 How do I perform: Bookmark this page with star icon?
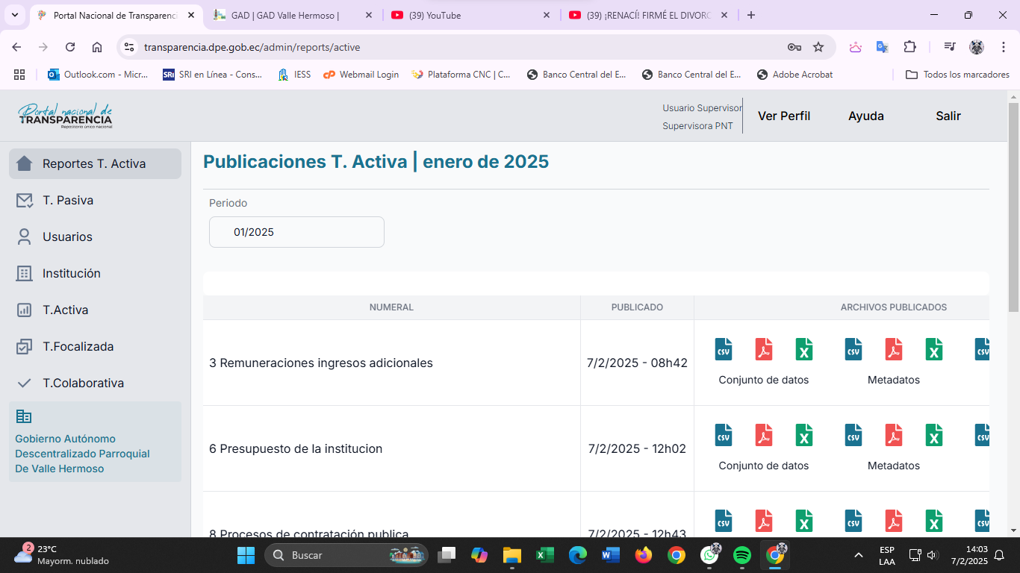click(x=818, y=47)
